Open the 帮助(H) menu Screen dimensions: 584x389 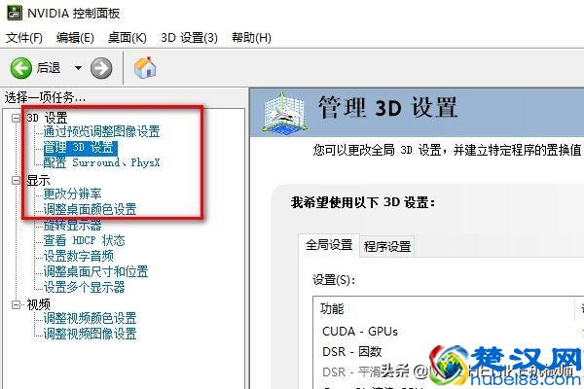pos(251,38)
